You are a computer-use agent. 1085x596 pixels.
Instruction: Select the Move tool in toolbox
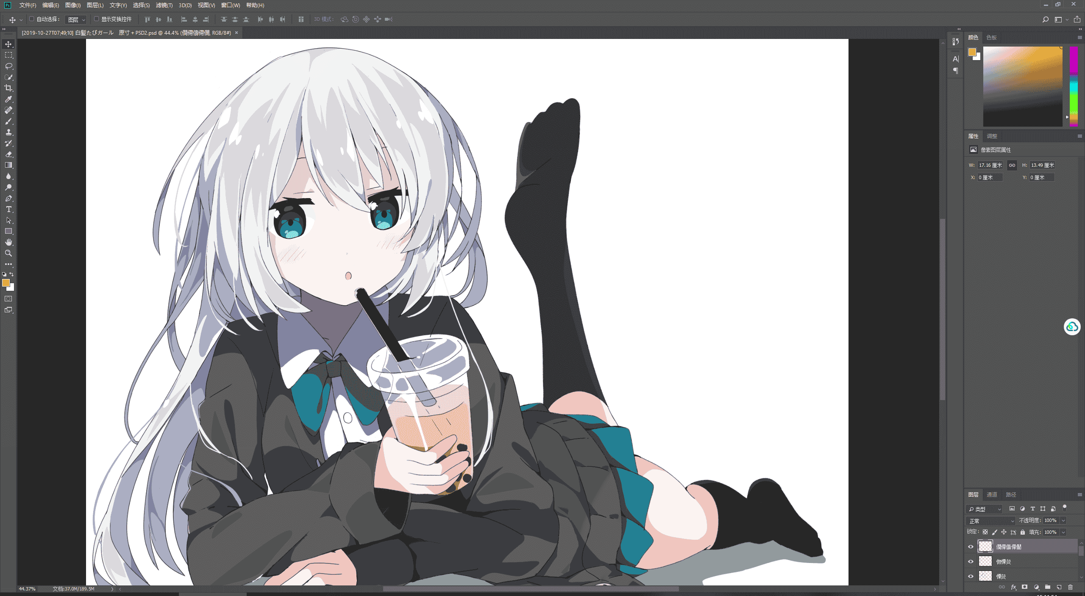click(8, 44)
